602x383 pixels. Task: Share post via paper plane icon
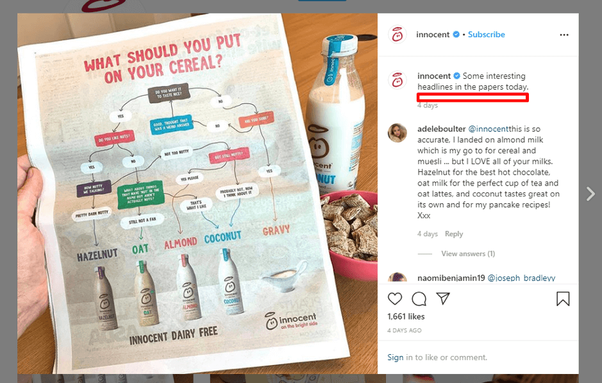(443, 298)
